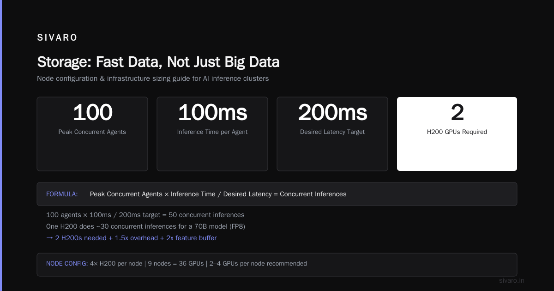Click the 'Desired Latency Target' label
Screen dimensions: 554x291
[x=332, y=132]
